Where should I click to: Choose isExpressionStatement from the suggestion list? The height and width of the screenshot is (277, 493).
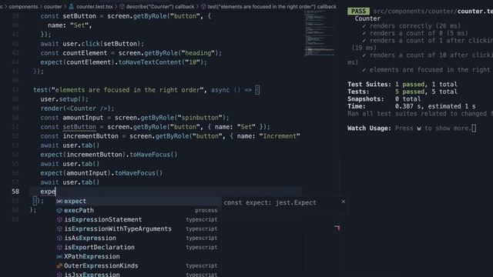(x=138, y=219)
